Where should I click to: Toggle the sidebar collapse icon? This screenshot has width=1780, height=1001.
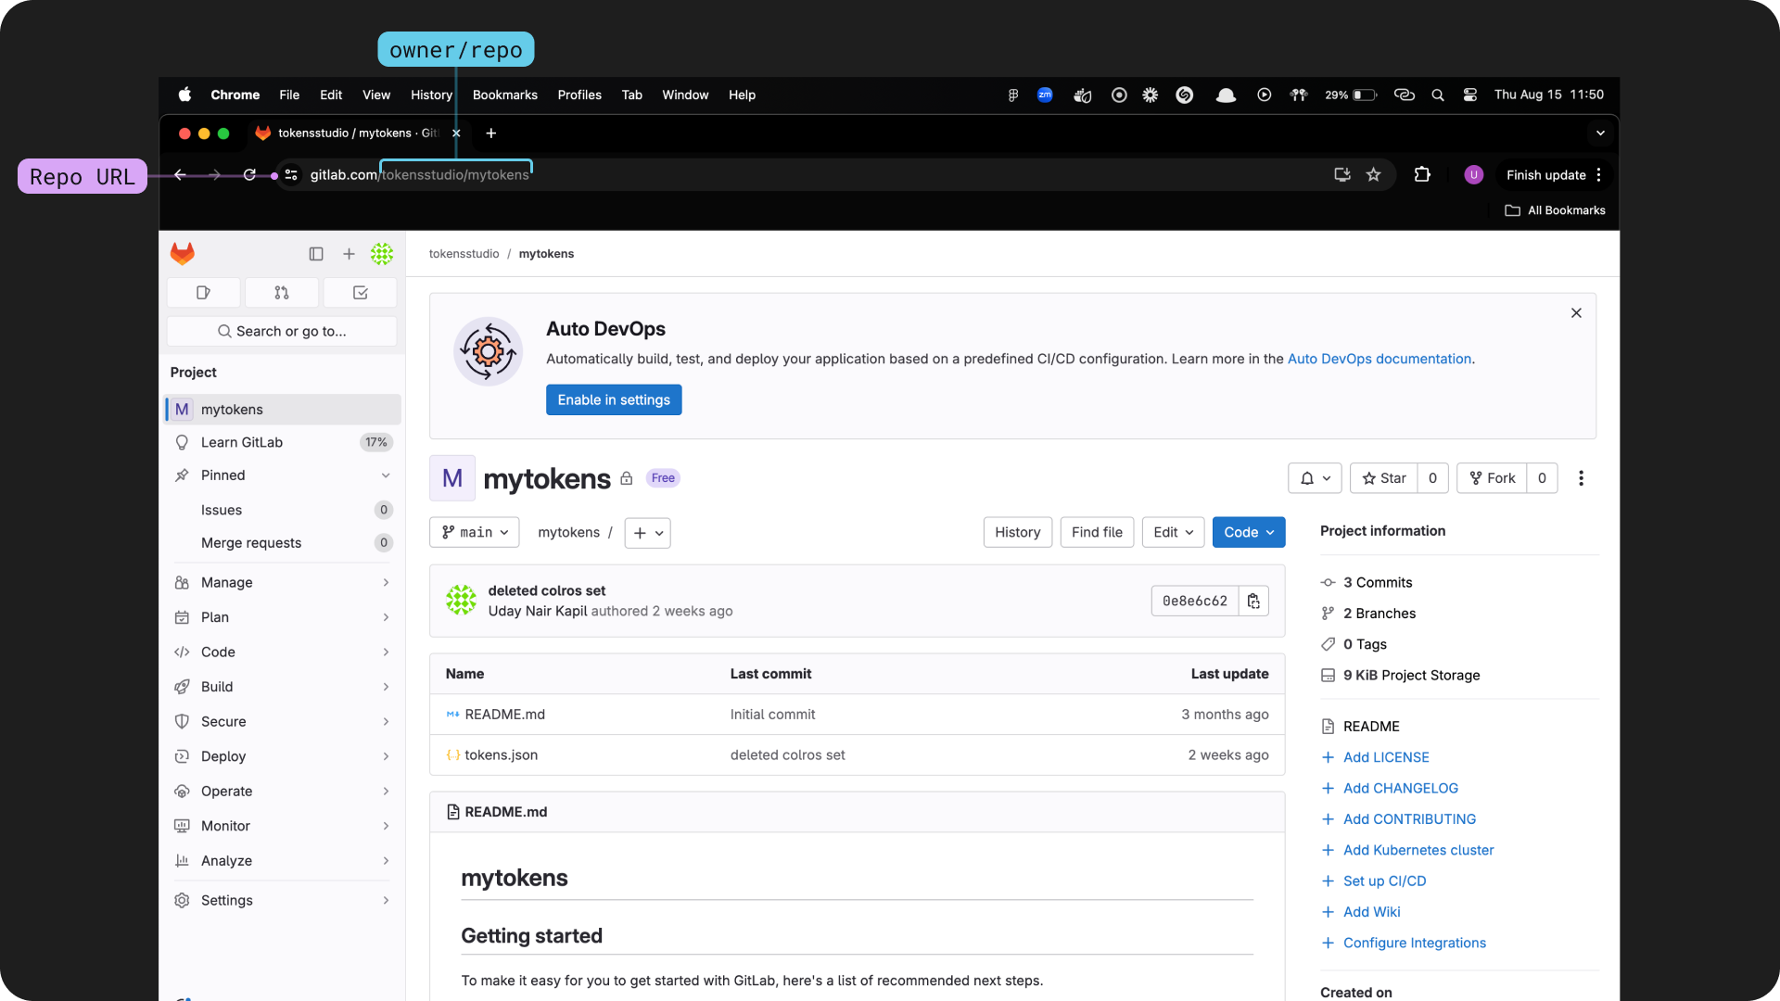[316, 254]
